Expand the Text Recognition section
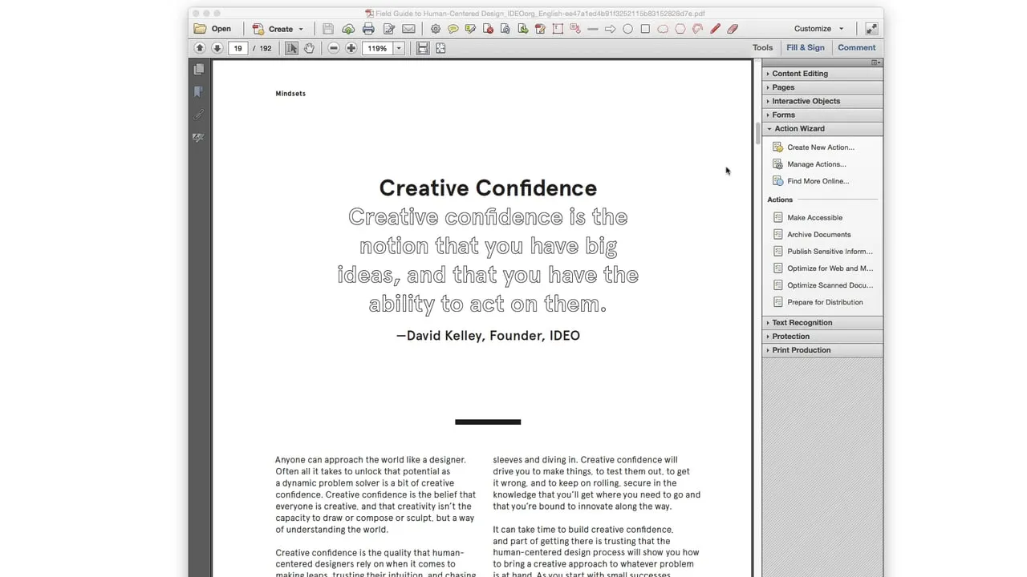1027x577 pixels. [822, 323]
